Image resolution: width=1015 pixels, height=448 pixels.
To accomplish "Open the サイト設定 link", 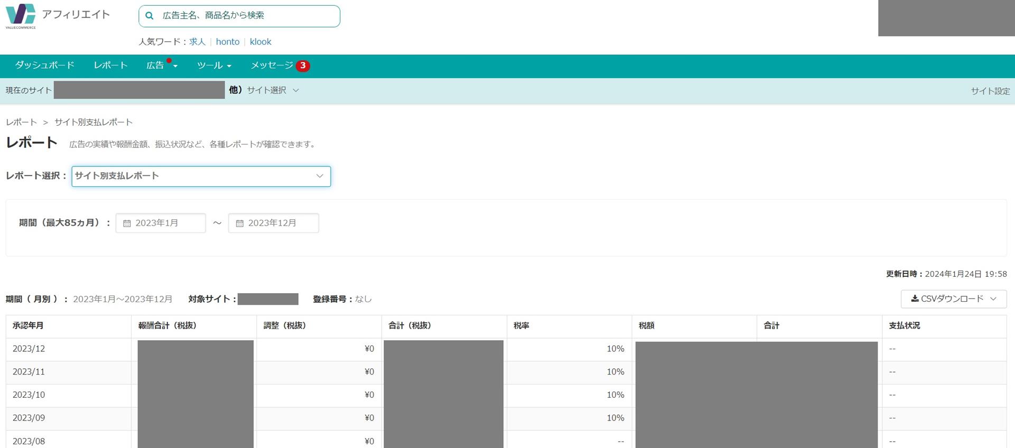I will [x=990, y=91].
